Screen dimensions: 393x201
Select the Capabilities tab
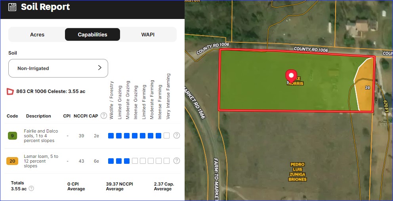pyautogui.click(x=92, y=34)
